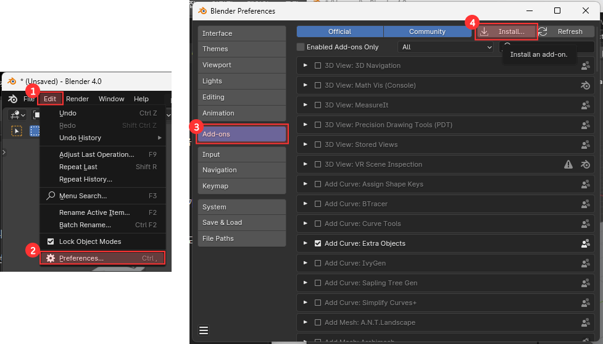Click community icon for Simplify Curves+
603x344 pixels.
[x=585, y=303]
